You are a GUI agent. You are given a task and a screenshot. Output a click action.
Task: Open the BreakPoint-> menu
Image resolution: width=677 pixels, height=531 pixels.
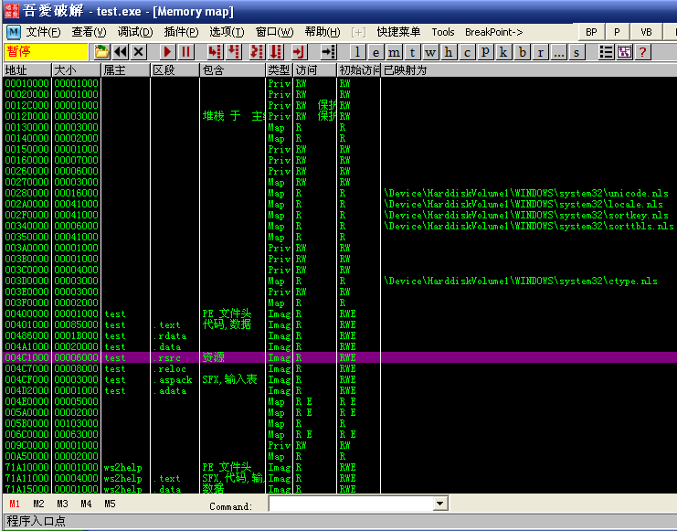click(493, 32)
